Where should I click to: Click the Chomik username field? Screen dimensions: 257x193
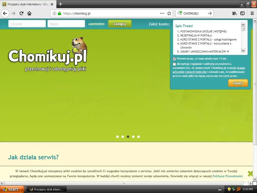point(27,24)
